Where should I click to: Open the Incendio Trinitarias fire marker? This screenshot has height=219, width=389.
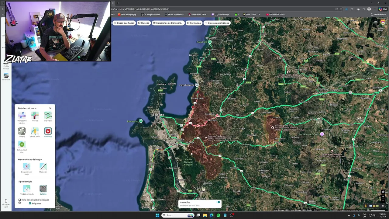click(x=206, y=138)
